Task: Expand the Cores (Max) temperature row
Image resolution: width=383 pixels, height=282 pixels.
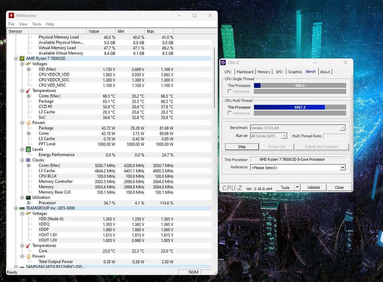Action: click(x=29, y=96)
